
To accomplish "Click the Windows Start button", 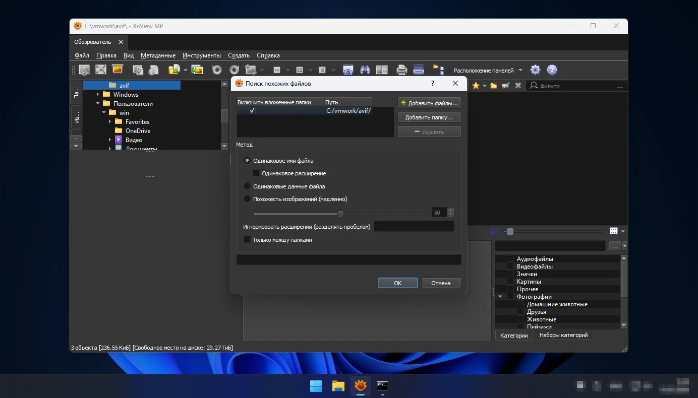I will coord(316,386).
